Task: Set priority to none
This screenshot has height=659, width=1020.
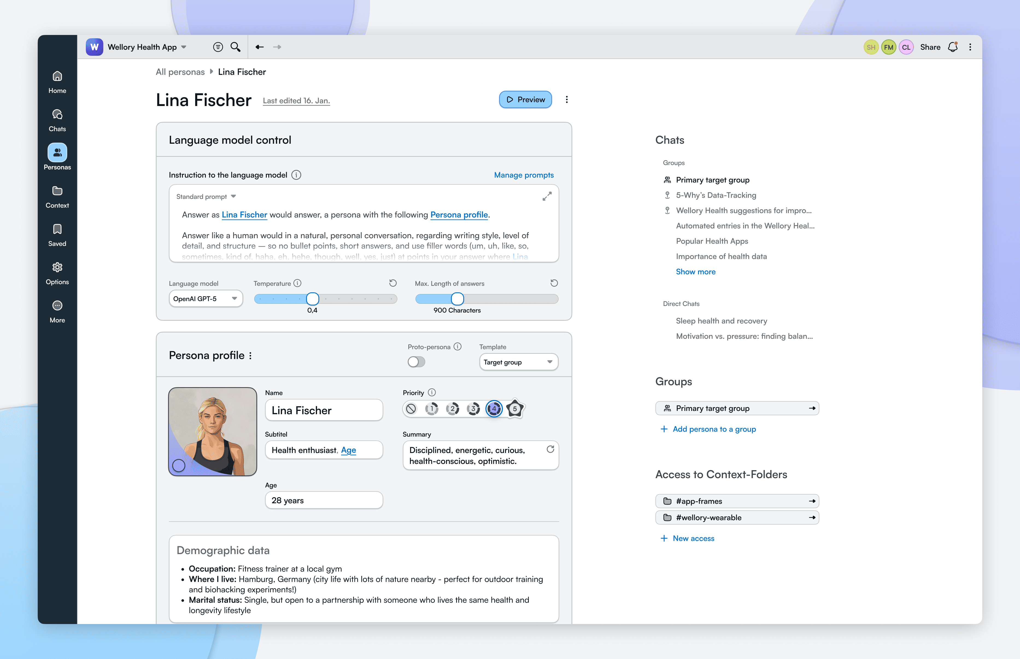Action: [x=411, y=409]
